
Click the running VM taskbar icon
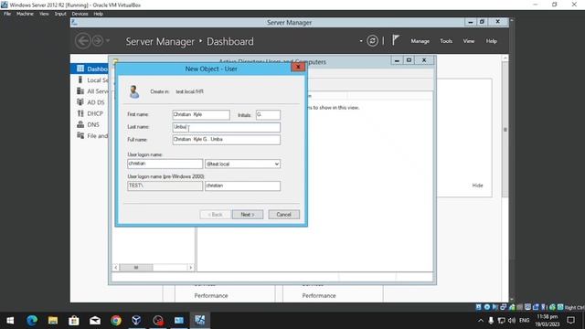[200, 320]
